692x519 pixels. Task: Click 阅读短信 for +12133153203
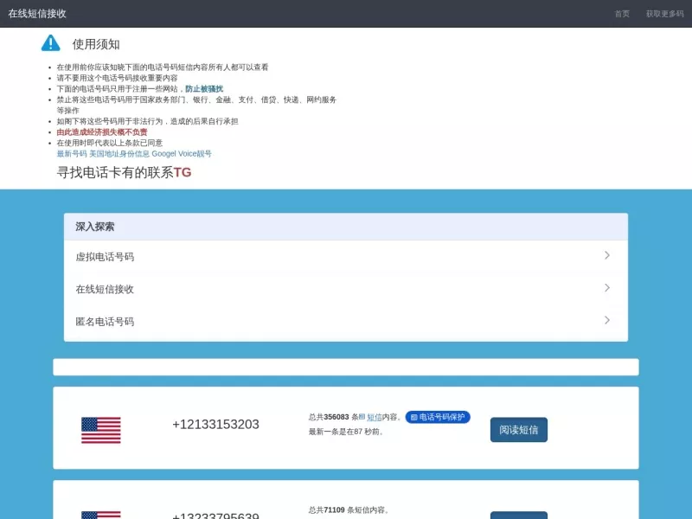click(x=518, y=430)
